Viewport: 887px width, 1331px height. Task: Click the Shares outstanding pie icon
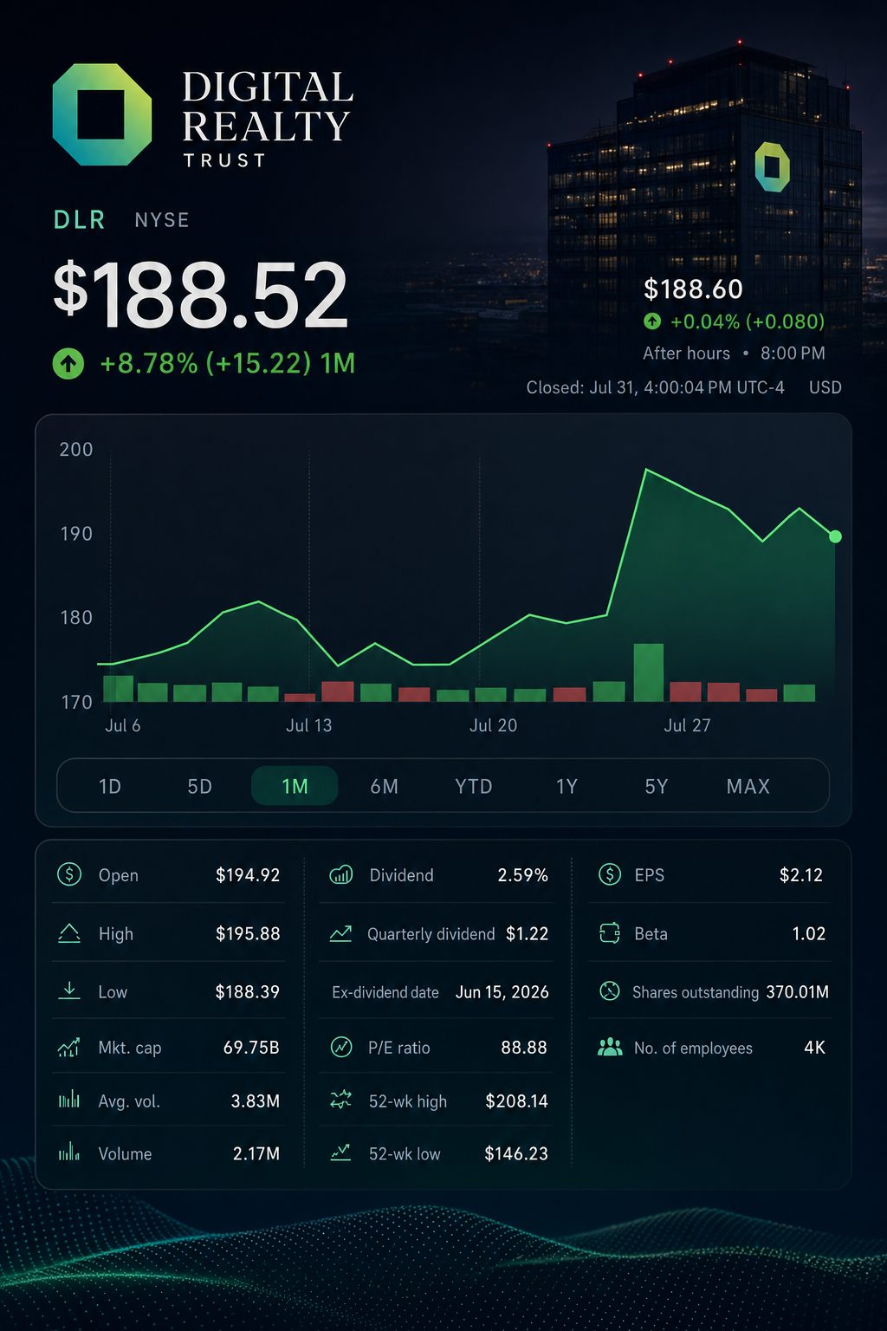click(610, 990)
